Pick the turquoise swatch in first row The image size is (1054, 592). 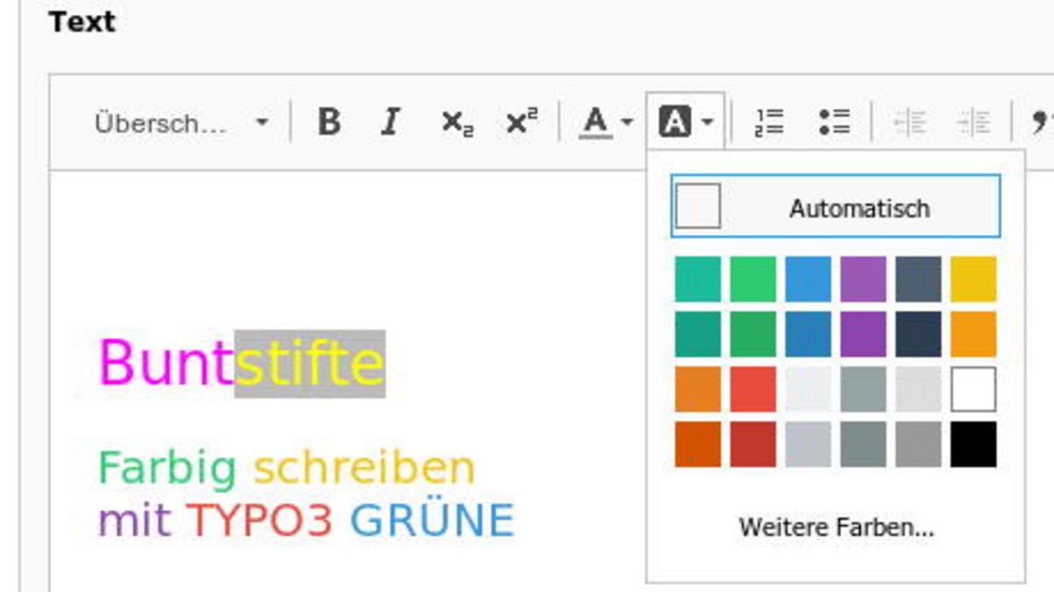click(x=698, y=279)
